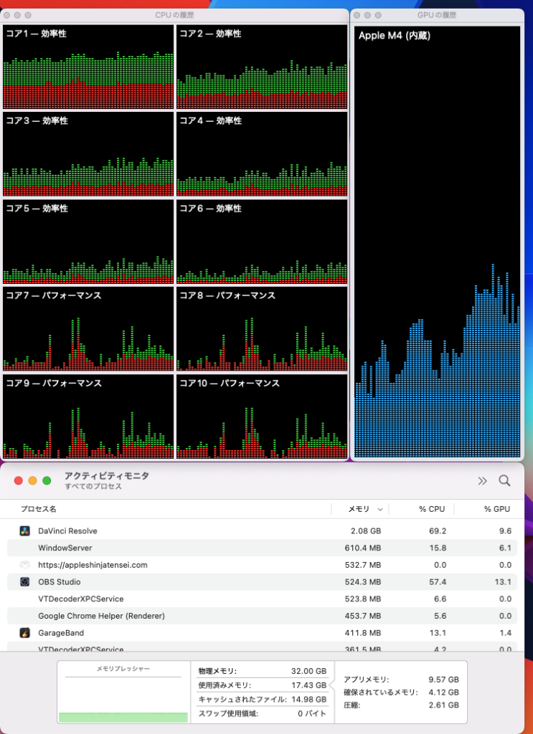Click the メモリプレッシャー graph
The width and height of the screenshot is (533, 734).
point(123,692)
